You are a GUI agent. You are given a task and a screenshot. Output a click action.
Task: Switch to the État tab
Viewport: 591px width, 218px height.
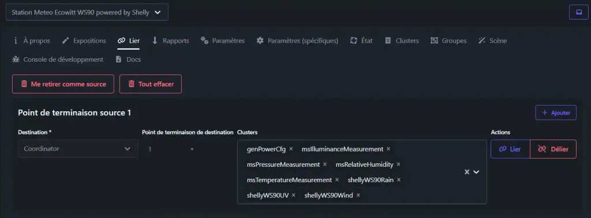tap(361, 41)
